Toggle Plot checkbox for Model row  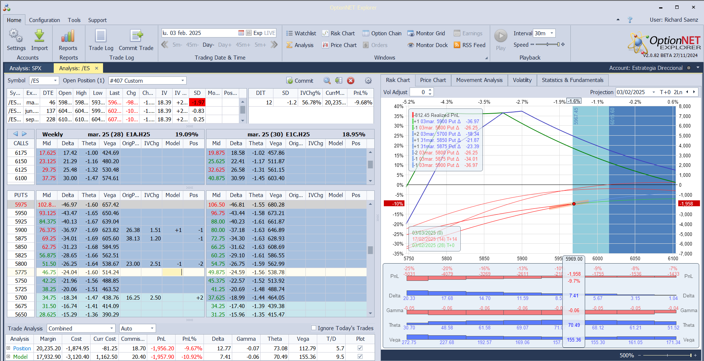(360, 357)
